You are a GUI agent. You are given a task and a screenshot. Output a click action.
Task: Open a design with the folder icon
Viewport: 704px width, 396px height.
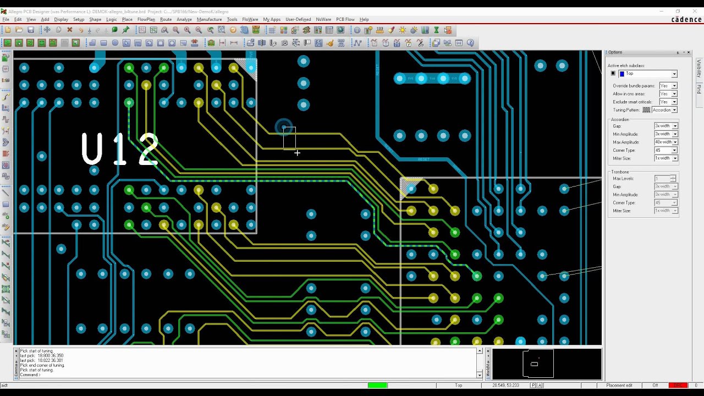pyautogui.click(x=19, y=30)
